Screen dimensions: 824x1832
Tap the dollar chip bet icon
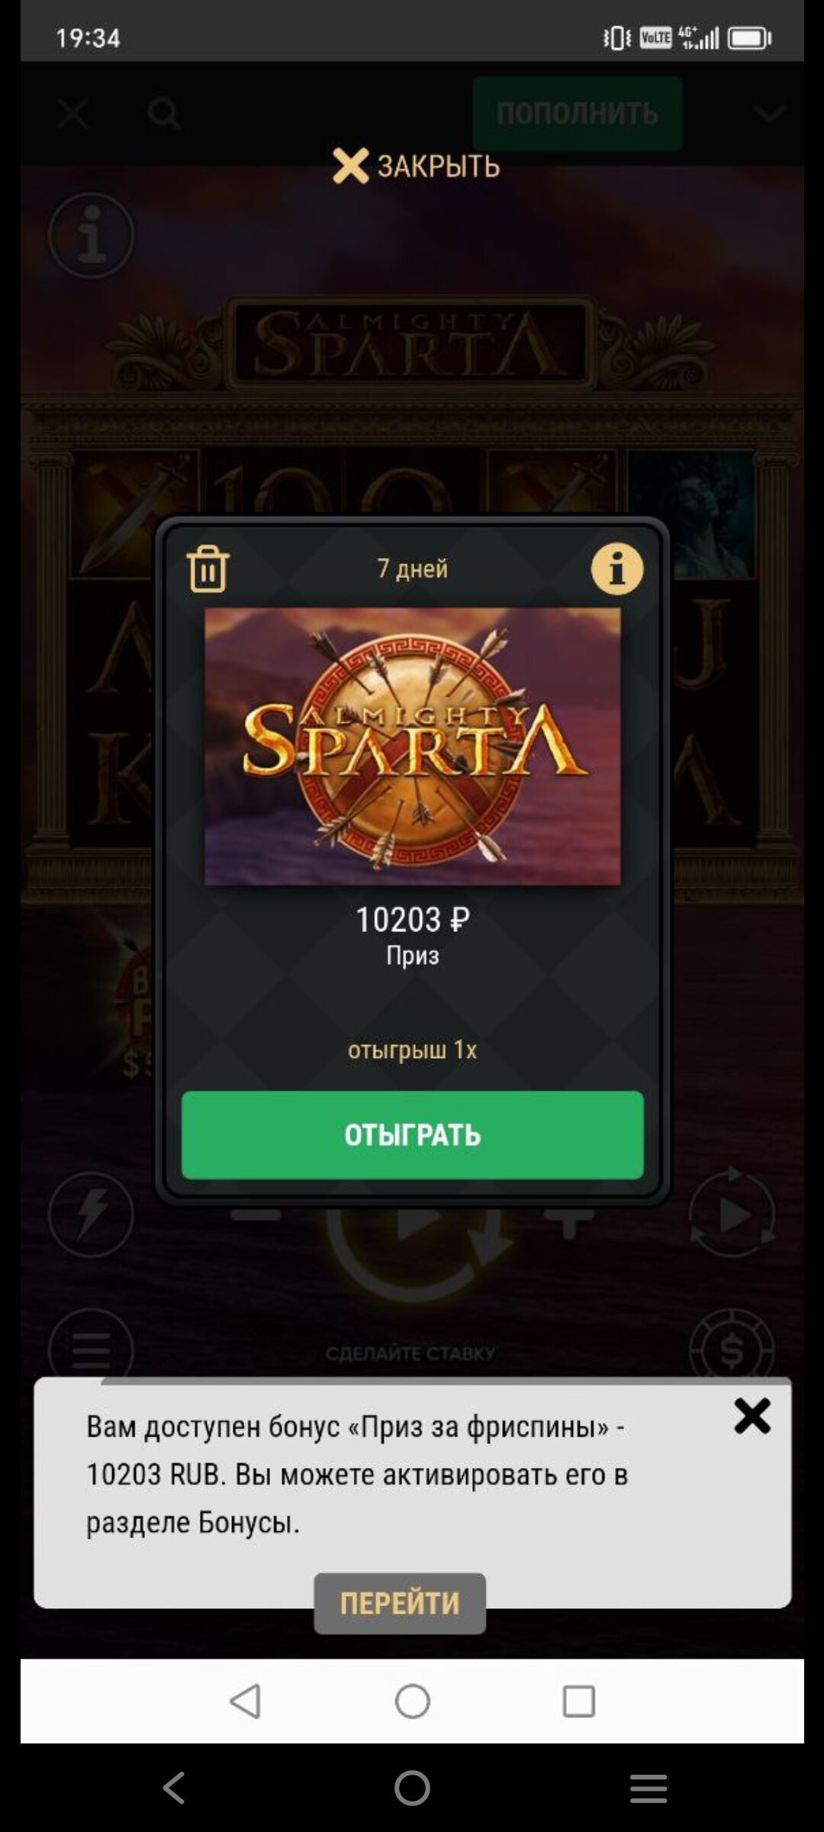point(731,1350)
